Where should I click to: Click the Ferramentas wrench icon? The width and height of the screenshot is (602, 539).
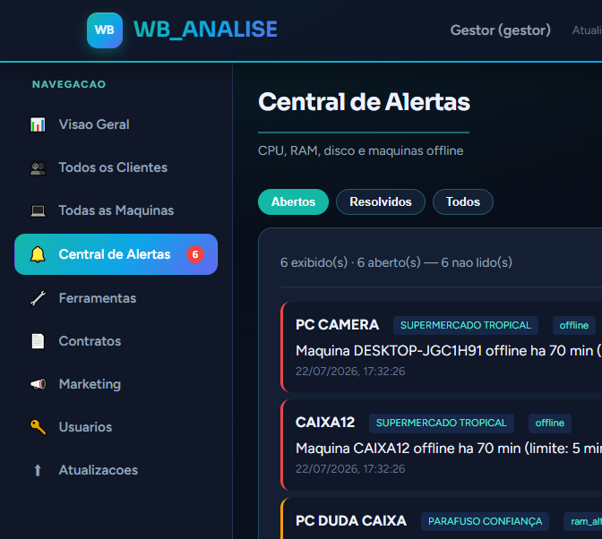point(38,298)
